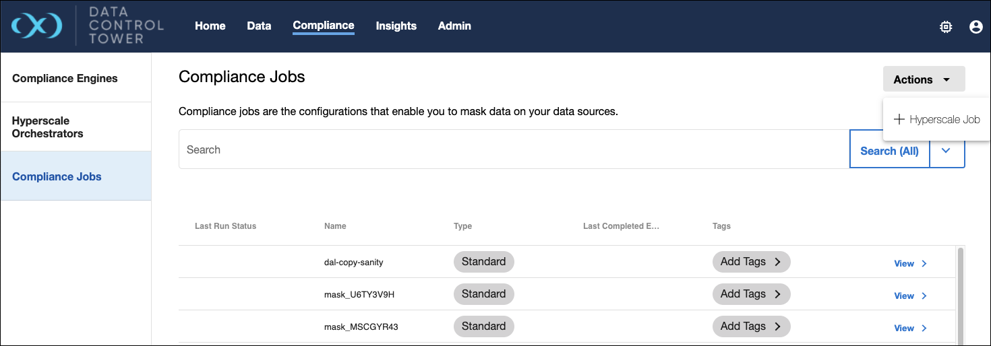991x346 pixels.
Task: Expand the Actions dropdown button
Action: point(923,79)
